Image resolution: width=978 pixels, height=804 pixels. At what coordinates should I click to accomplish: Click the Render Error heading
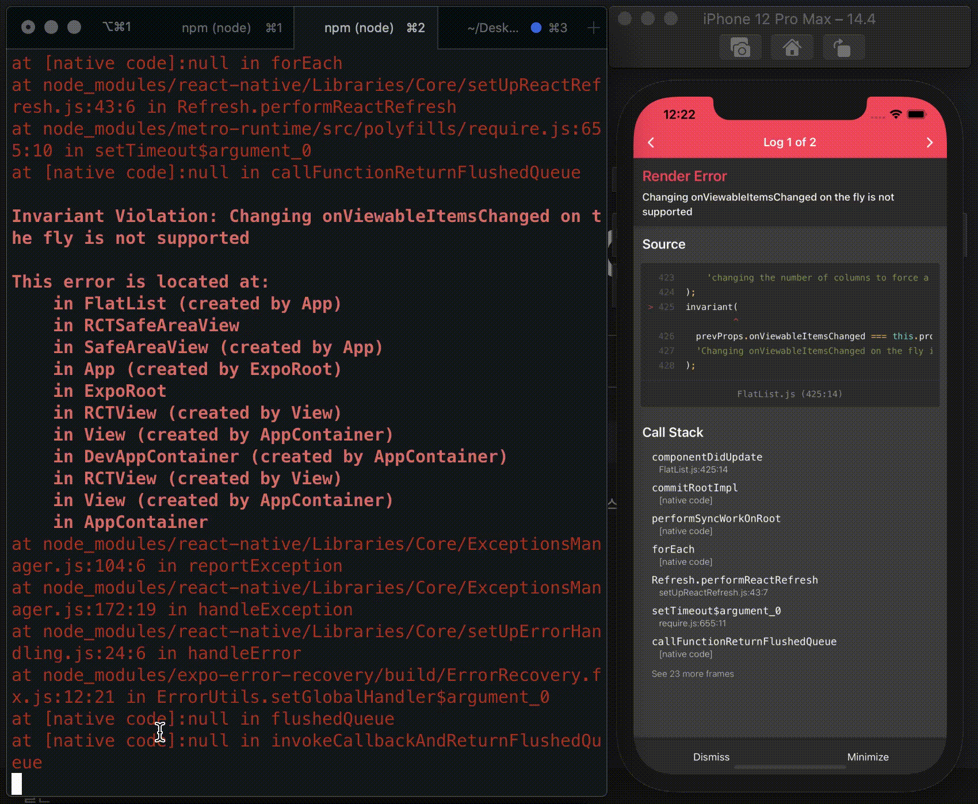pos(685,176)
